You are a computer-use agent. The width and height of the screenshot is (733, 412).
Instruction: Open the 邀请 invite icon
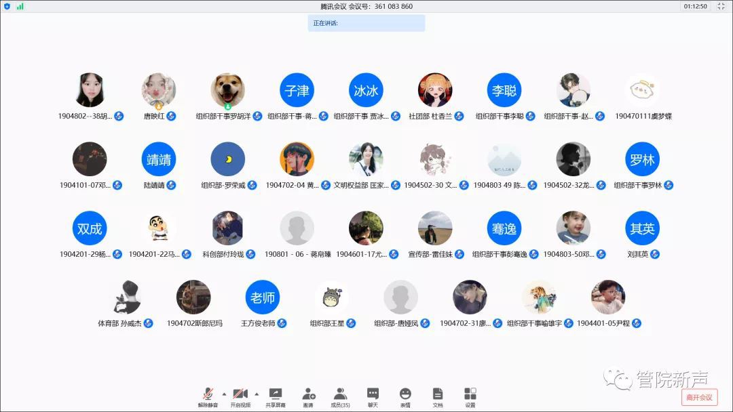pyautogui.click(x=308, y=396)
